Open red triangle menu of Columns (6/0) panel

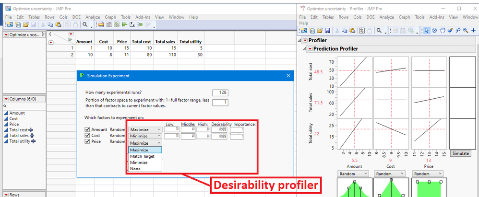(x=6, y=99)
